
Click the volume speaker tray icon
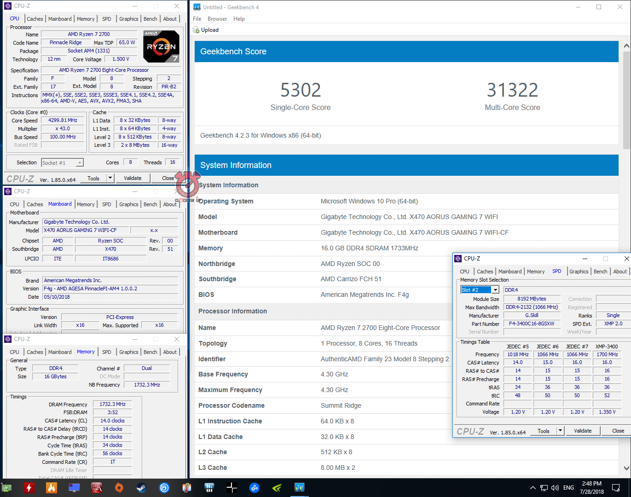pos(555,488)
